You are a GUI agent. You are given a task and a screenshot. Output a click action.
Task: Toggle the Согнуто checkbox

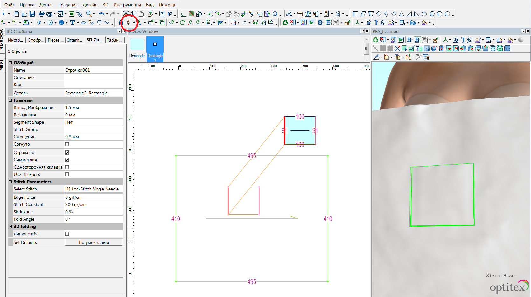point(67,144)
